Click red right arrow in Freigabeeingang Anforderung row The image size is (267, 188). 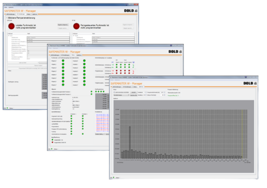[x=113, y=71]
